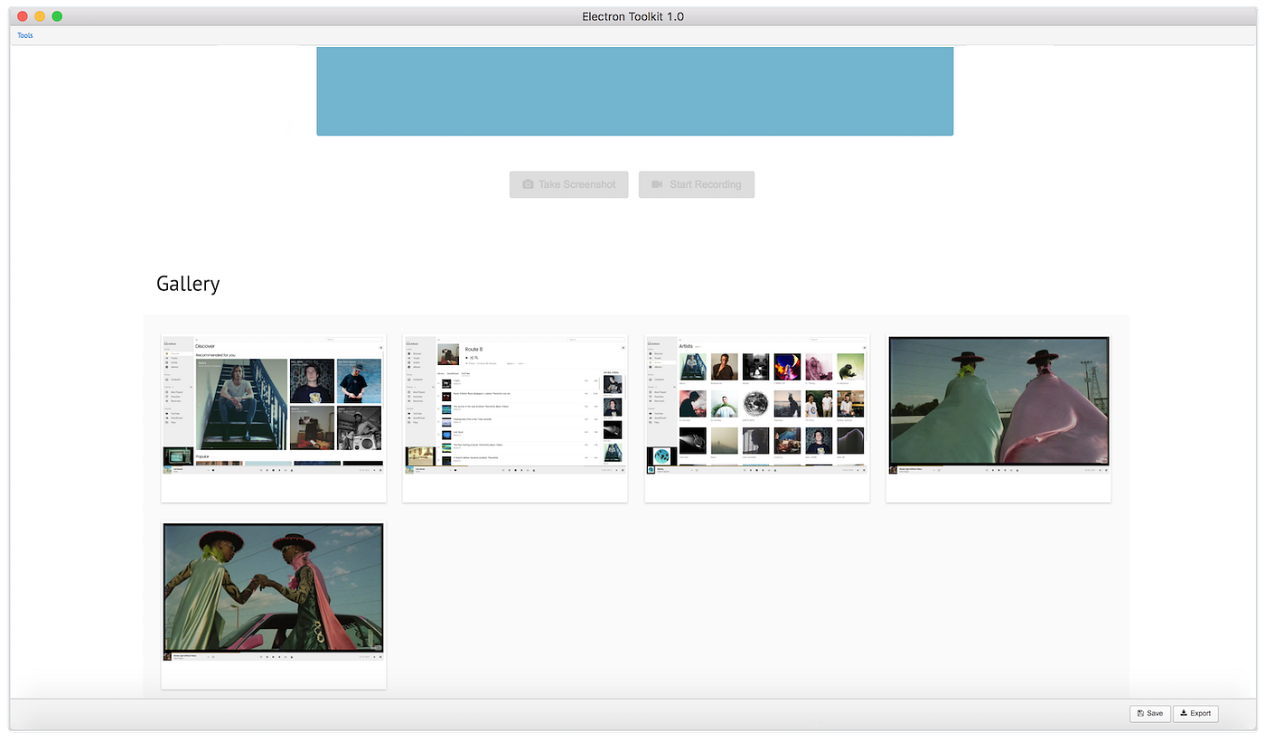
Task: Save the current capture session
Action: click(x=1149, y=713)
